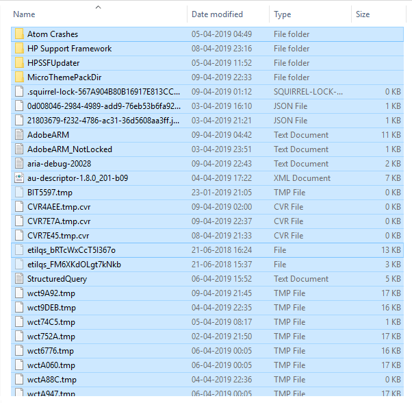Click the 0d008046 JSON file icon

coord(19,106)
